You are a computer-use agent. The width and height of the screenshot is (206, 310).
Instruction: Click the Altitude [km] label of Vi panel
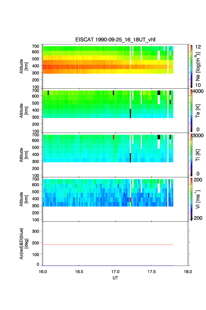(x=24, y=199)
